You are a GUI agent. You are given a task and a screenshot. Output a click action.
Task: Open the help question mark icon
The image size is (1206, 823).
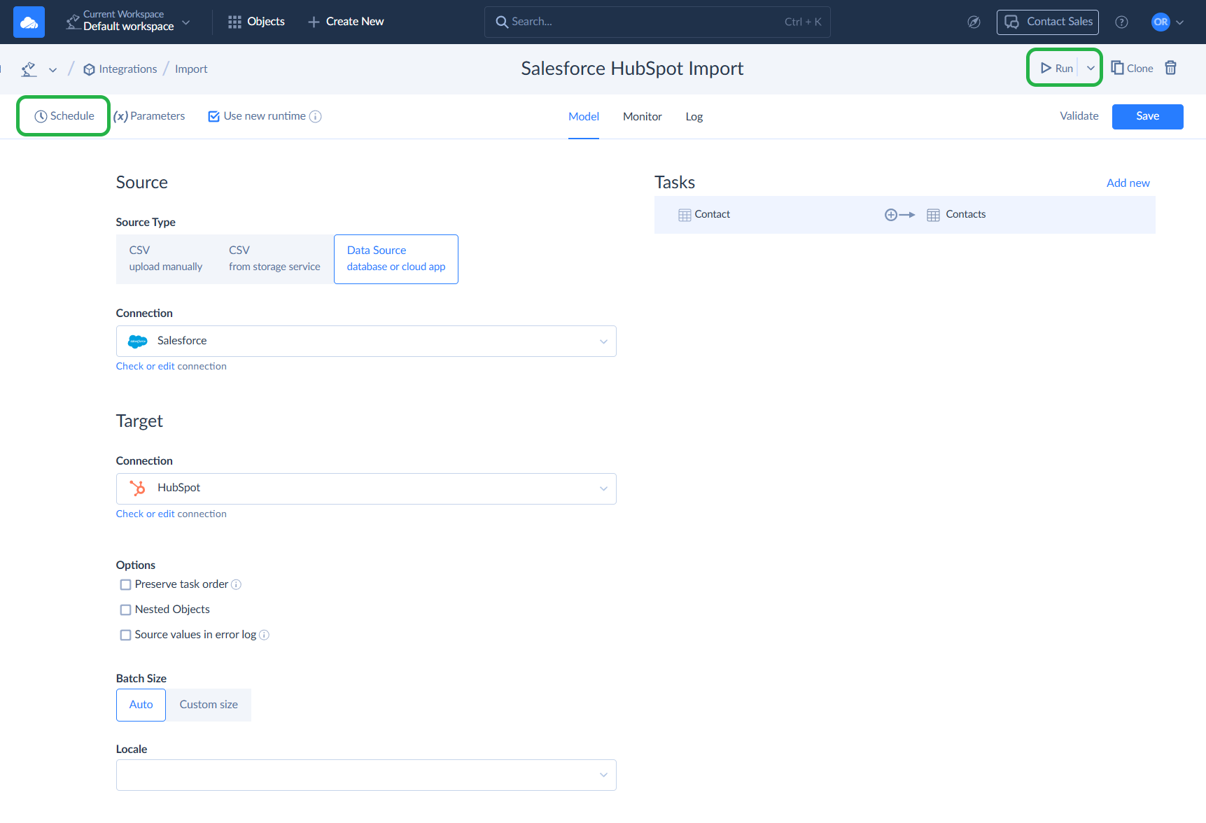[1121, 22]
